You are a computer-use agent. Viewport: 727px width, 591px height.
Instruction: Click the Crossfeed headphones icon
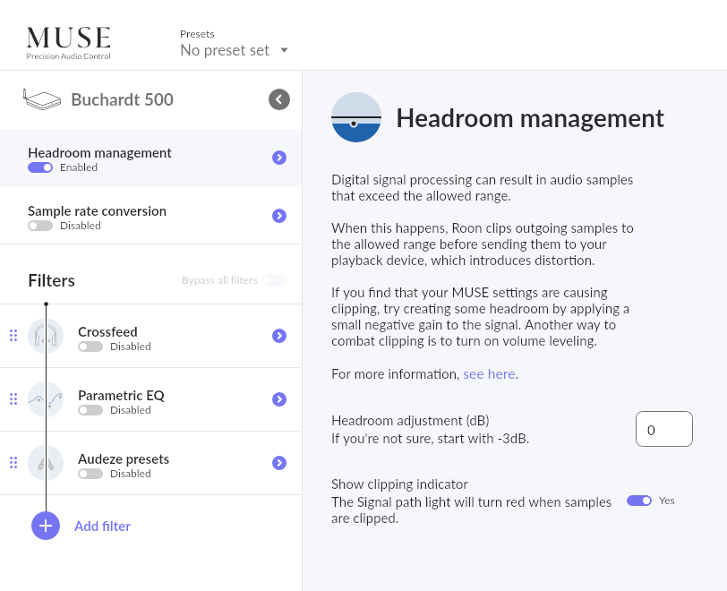pos(46,336)
